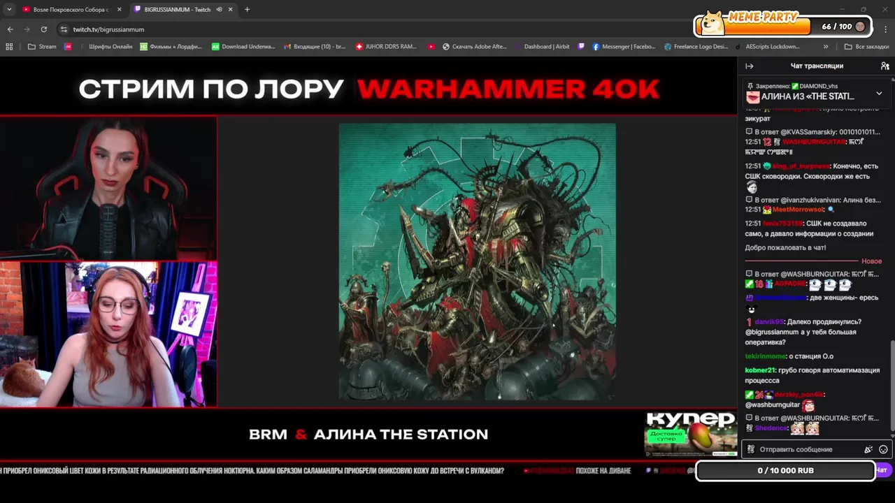Click the chat scrollbar
Screen dimensions: 895x503
tap(892, 384)
